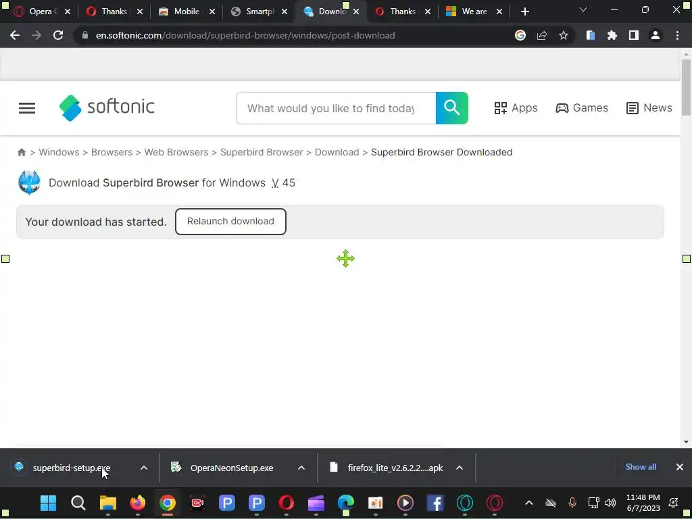Image resolution: width=692 pixels, height=519 pixels.
Task: Click Download breadcrumb link
Action: tap(337, 152)
